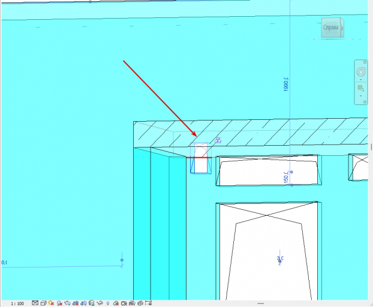Select the 1990.0 dimension value
373x307 pixels.
click(x=286, y=84)
